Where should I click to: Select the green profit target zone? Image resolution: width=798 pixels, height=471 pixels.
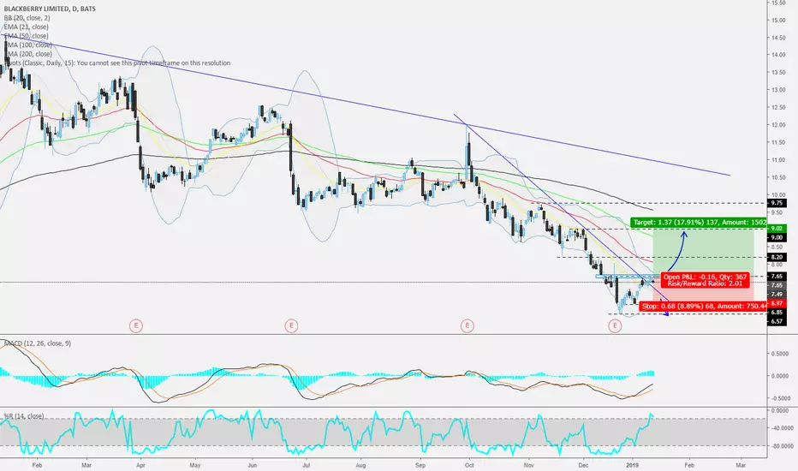pos(703,252)
